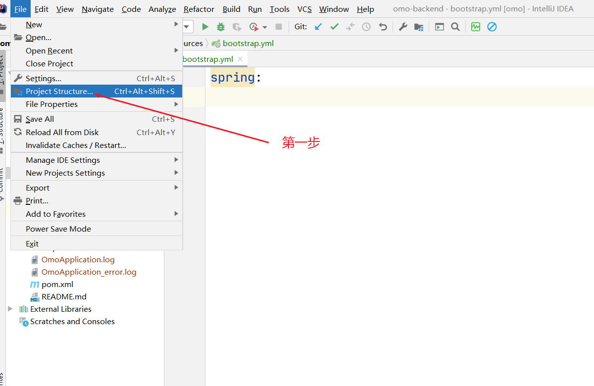Close the bootstrap.yml editor tab
This screenshot has height=386, width=594.
pos(240,59)
